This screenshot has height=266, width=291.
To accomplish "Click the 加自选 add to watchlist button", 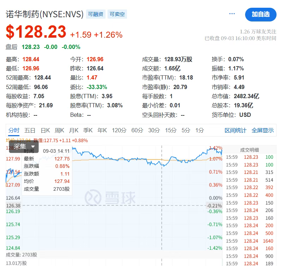I will point(261,14).
